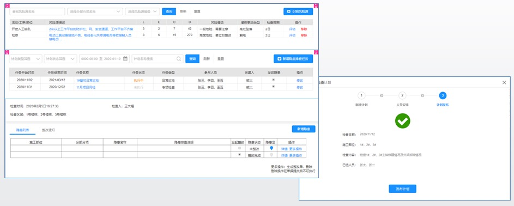The image size is (514, 206).
Task: Click the 识别风险源 blue button
Action: 298,11
